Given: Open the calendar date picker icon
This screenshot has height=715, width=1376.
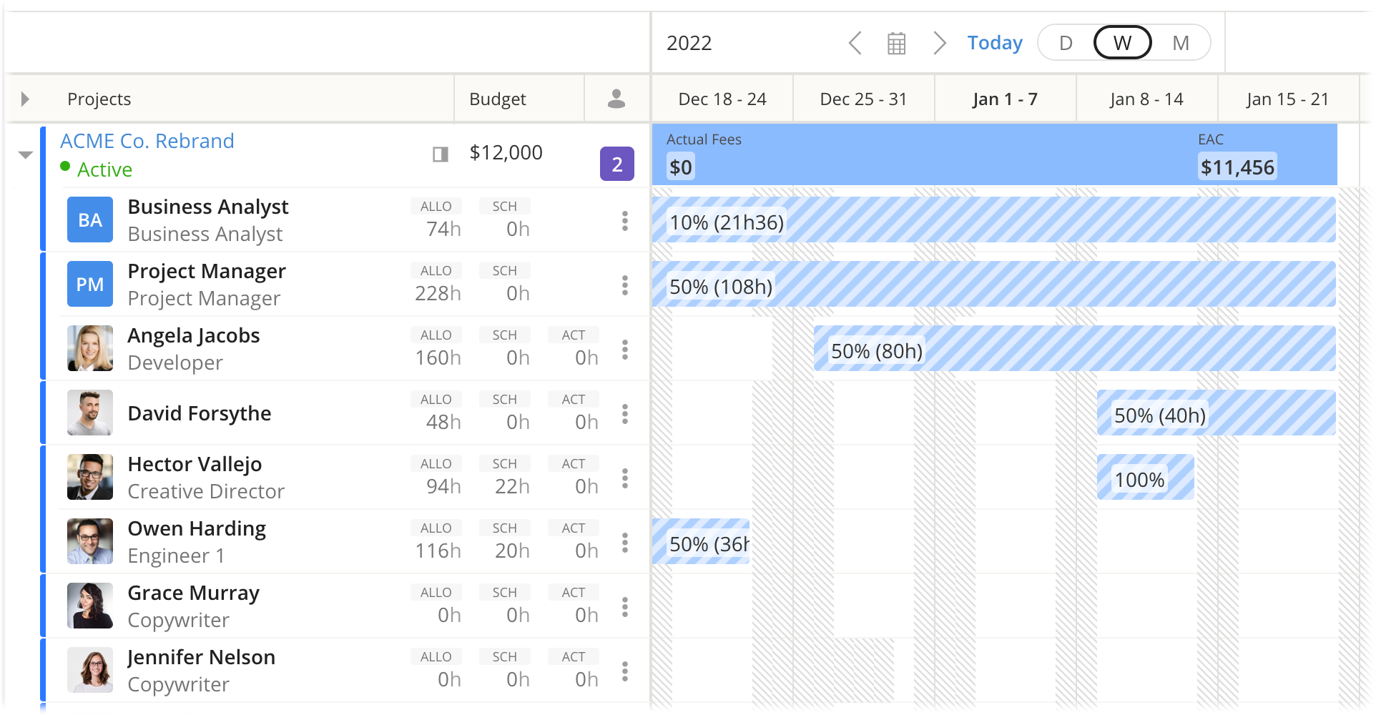Looking at the screenshot, I should click(896, 43).
